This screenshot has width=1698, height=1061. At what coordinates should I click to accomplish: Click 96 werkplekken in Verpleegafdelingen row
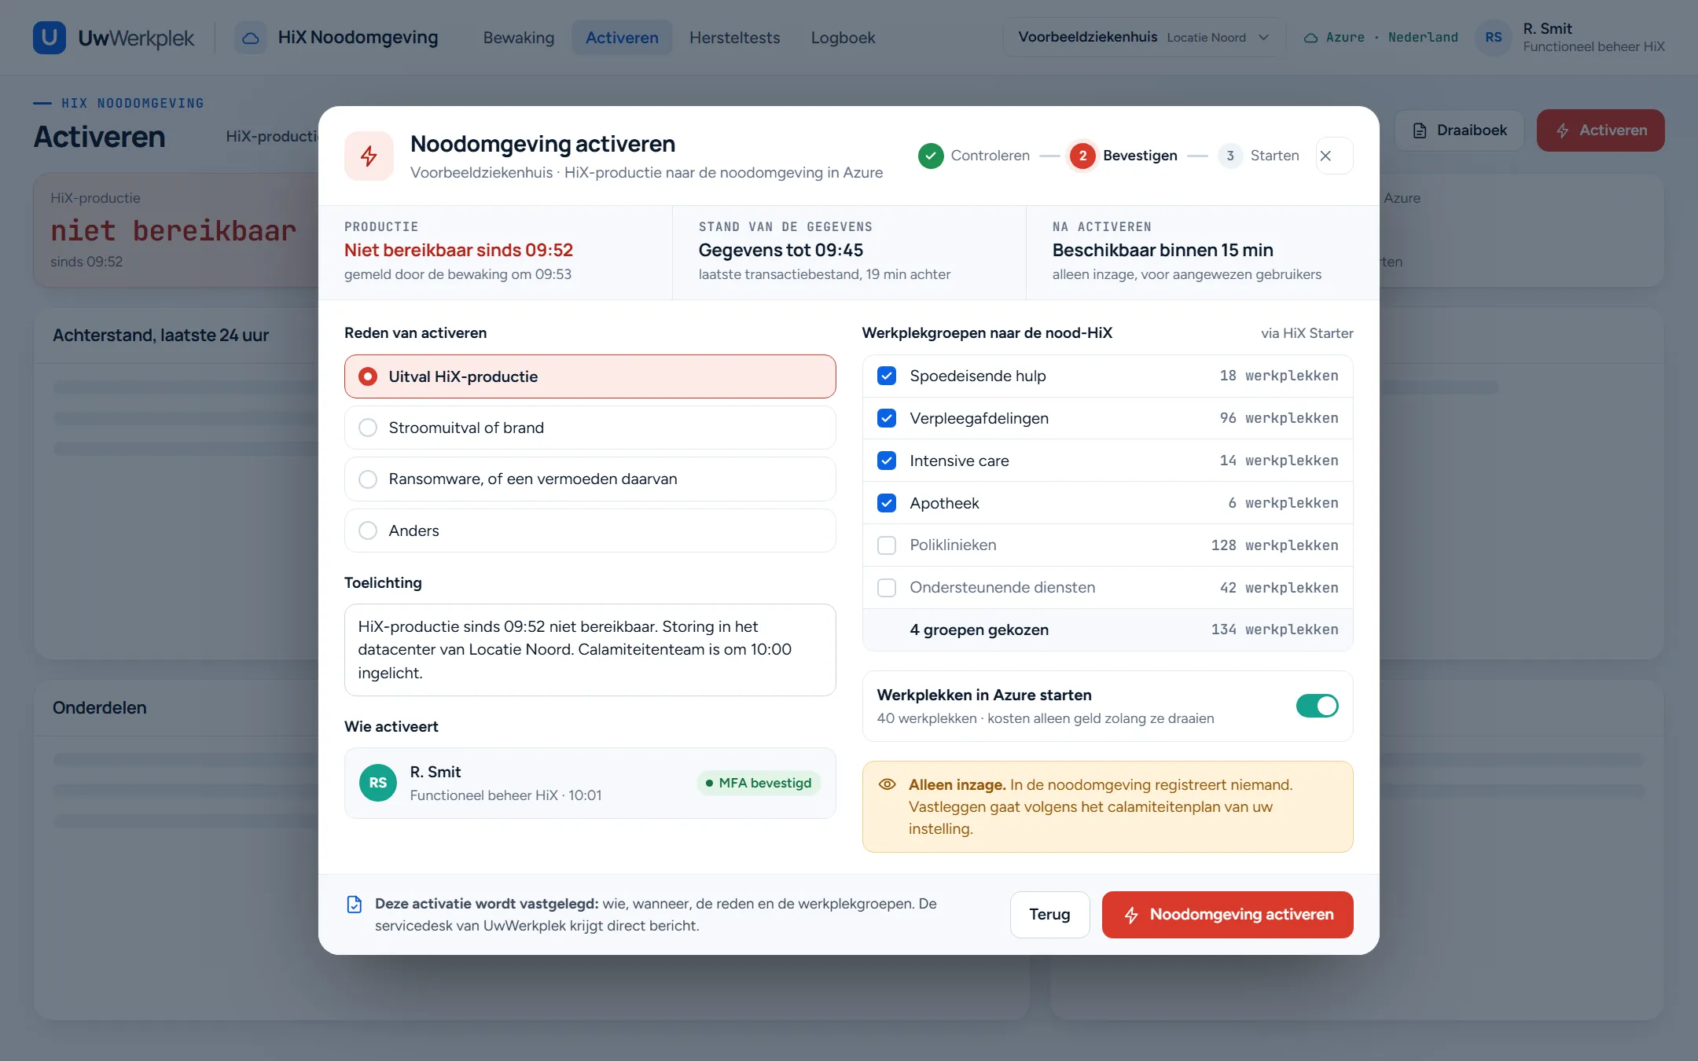[x=1279, y=418]
